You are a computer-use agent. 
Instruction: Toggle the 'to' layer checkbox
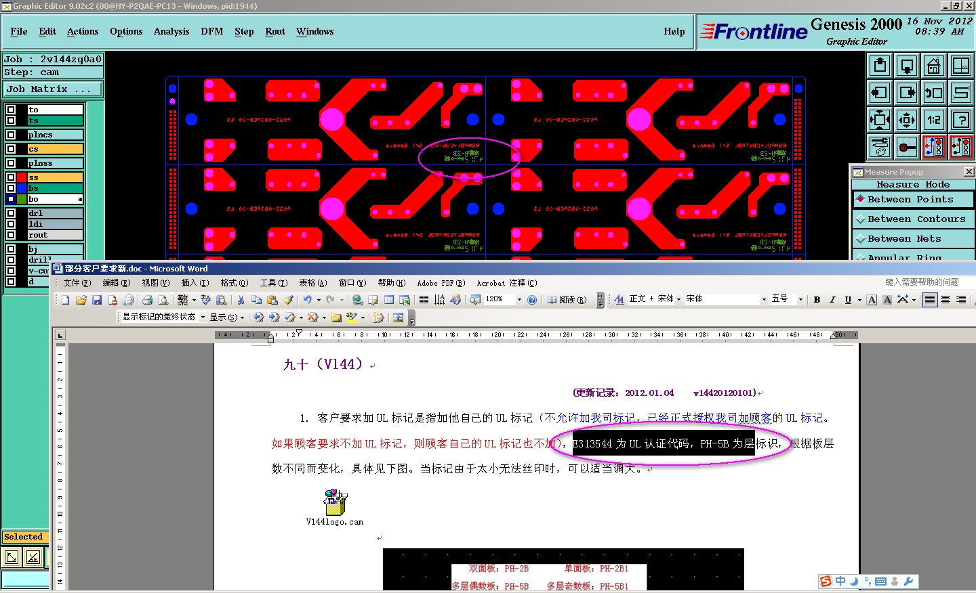[11, 110]
